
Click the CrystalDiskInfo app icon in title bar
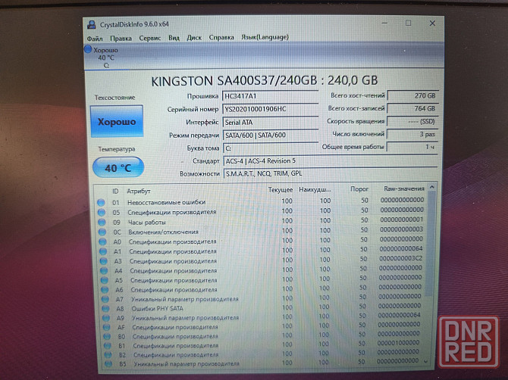point(92,24)
